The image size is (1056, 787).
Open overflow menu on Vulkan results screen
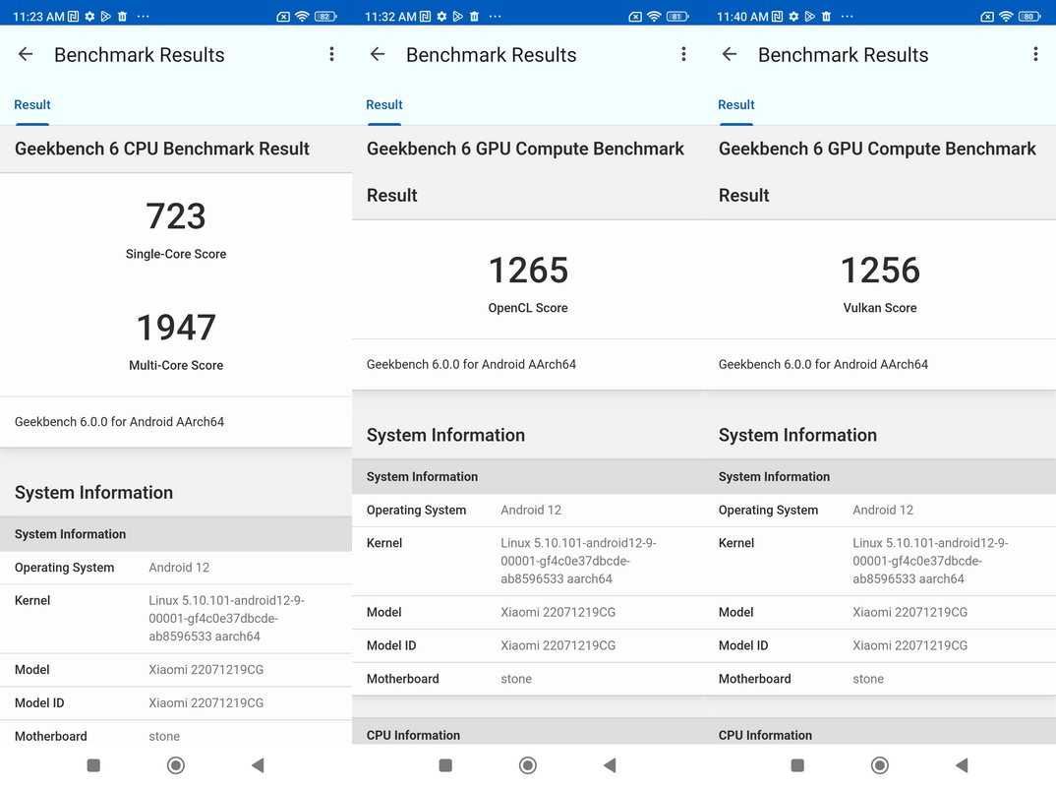(x=1035, y=54)
